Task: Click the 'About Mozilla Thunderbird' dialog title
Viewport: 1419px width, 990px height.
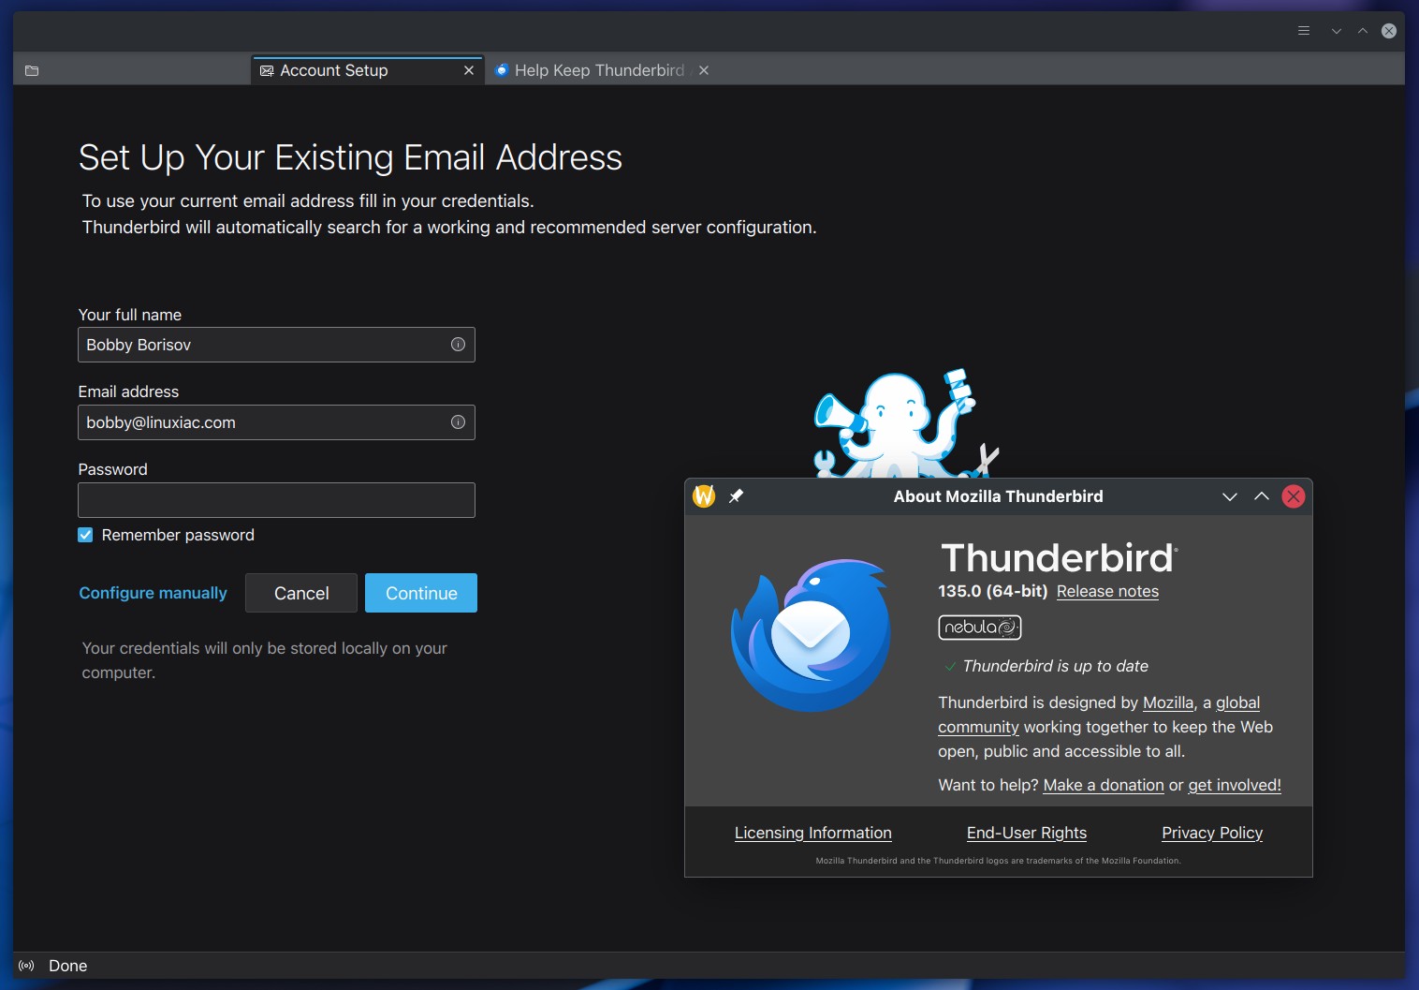Action: tap(998, 496)
